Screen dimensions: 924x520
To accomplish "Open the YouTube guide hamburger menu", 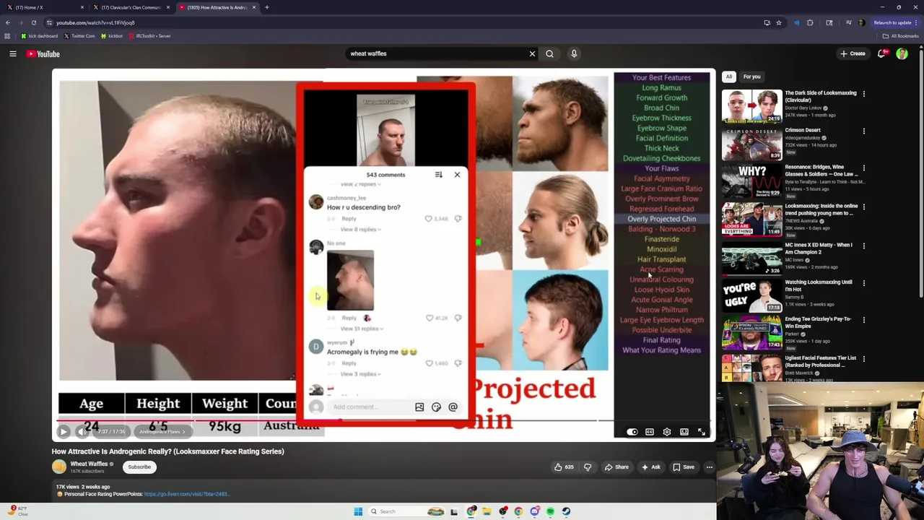I will pos(13,53).
